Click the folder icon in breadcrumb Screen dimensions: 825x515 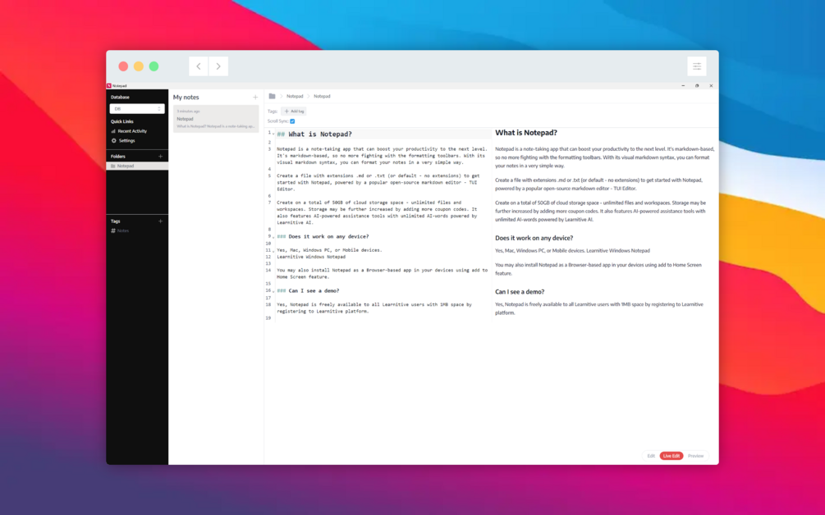[272, 96]
